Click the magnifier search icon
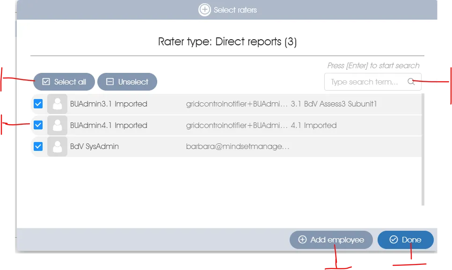This screenshot has height=270, width=452. click(411, 82)
